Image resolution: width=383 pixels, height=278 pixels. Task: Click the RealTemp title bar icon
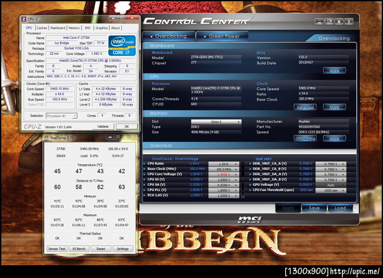coord(47,138)
